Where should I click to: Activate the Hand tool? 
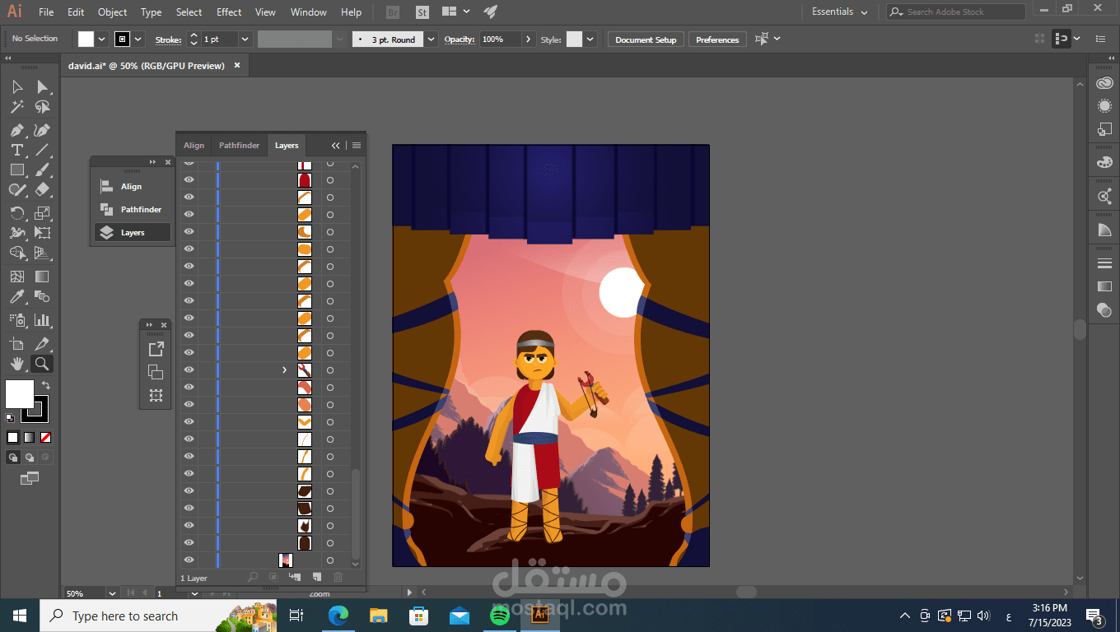tap(16, 364)
